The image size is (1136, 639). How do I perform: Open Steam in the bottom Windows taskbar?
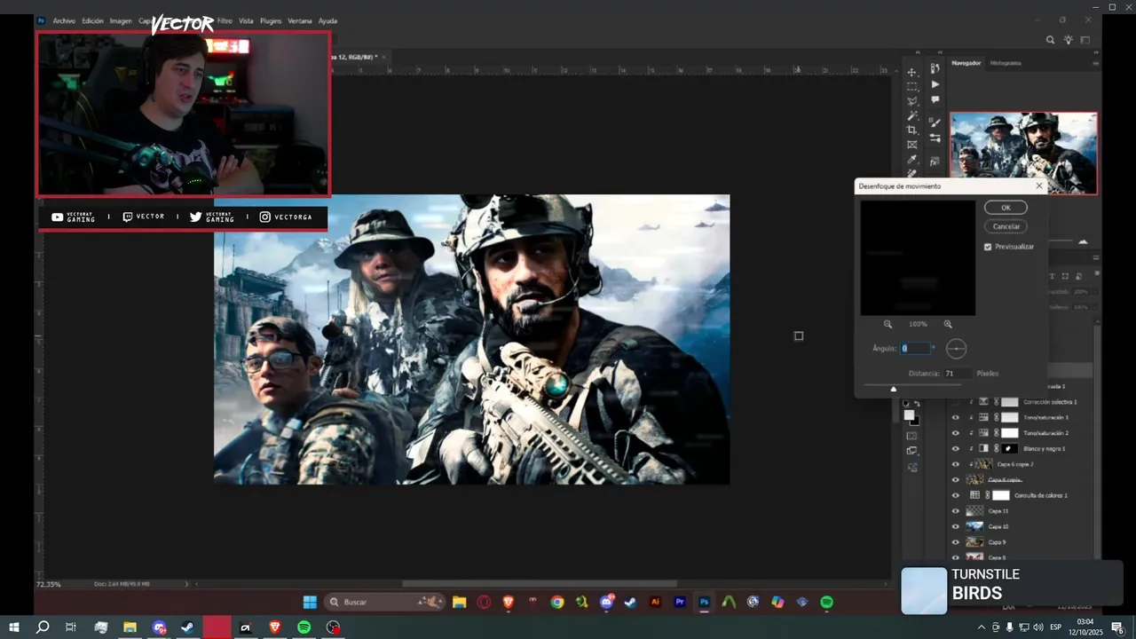[x=187, y=627]
